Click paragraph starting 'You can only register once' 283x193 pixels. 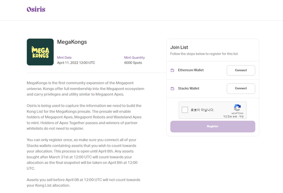pos(82,154)
